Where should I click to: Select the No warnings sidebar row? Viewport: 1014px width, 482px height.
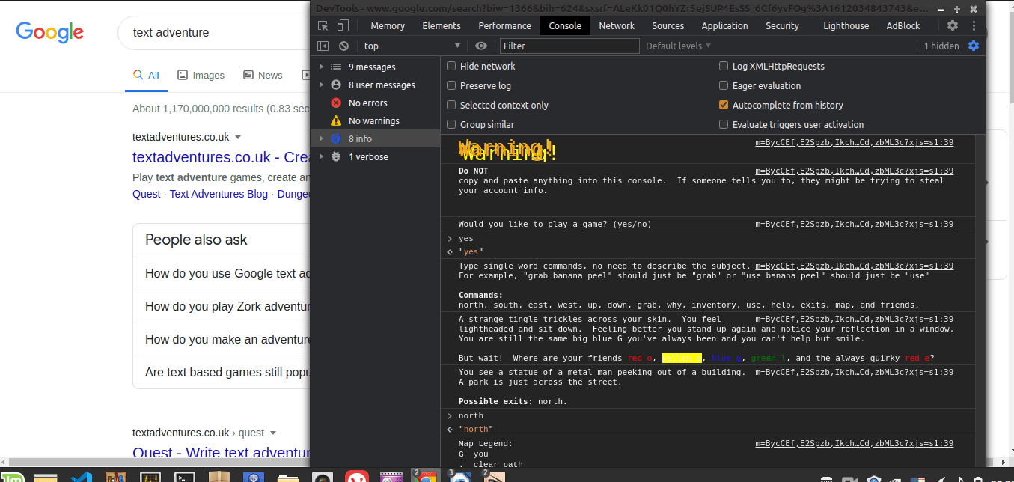tap(376, 120)
